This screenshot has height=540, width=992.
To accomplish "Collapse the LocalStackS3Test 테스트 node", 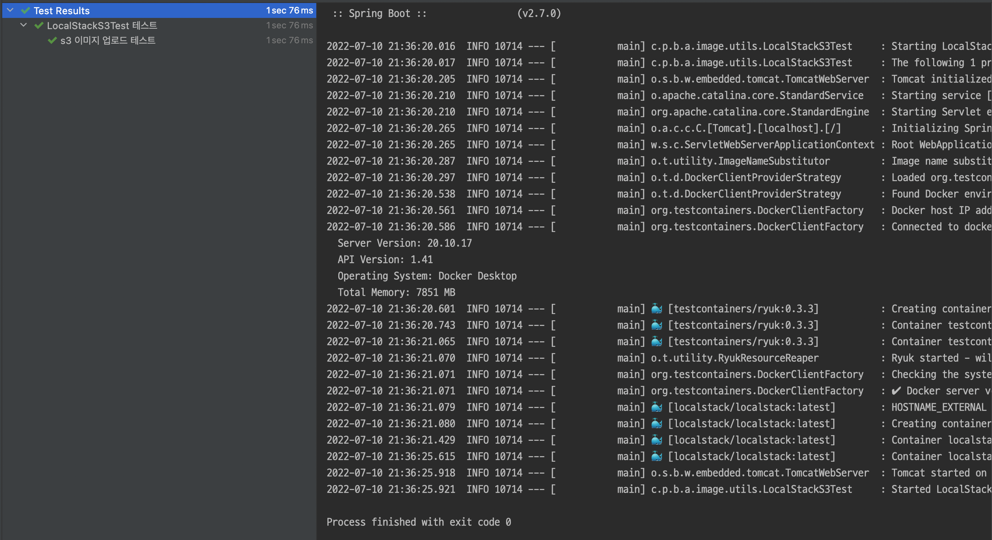I will click(x=23, y=25).
